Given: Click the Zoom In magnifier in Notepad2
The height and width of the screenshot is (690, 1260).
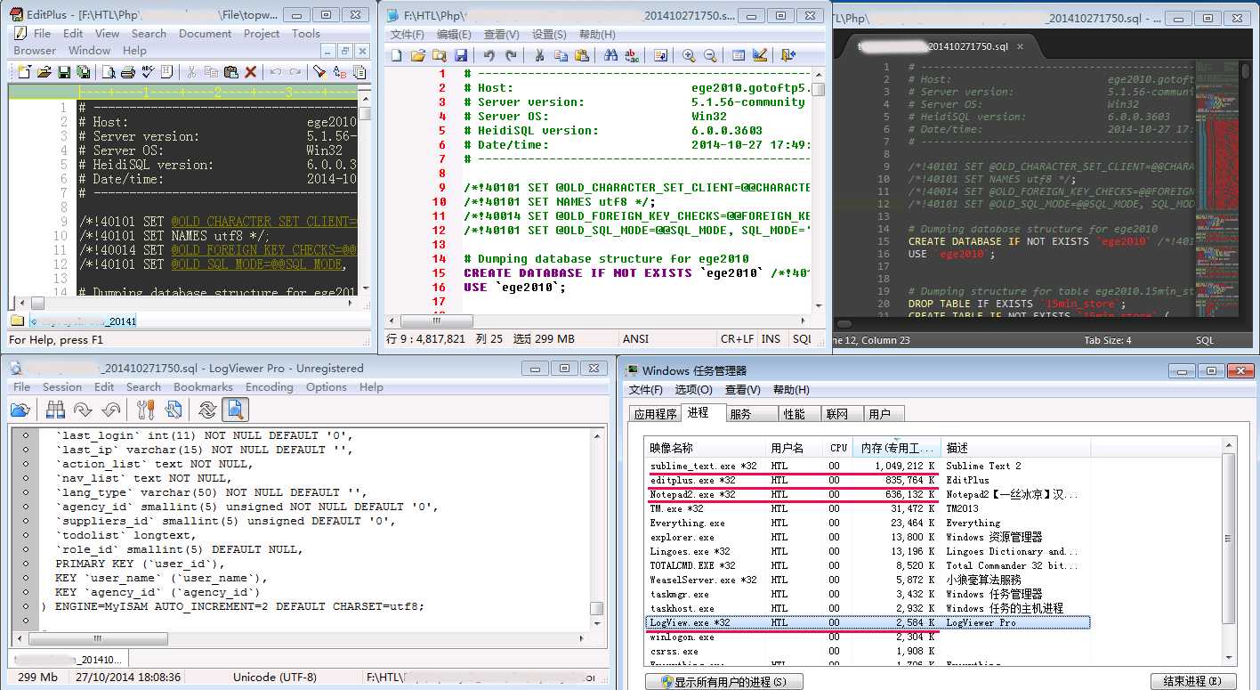Looking at the screenshot, I should click(x=688, y=55).
